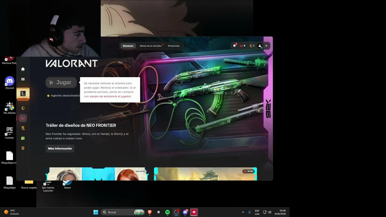
Task: Click the Tráiler de diseños de NEO FRONTIER heading
Action: click(81, 125)
